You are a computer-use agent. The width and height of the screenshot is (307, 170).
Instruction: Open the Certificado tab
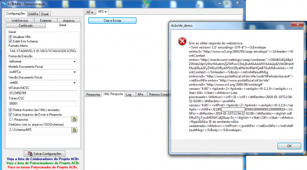pos(26,26)
